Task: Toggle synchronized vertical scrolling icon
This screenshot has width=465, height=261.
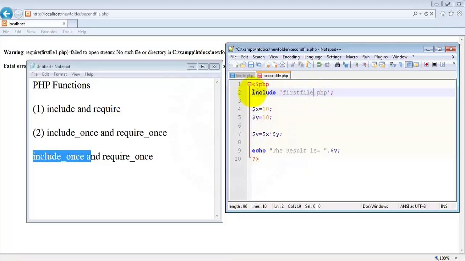Action: pos(375,65)
